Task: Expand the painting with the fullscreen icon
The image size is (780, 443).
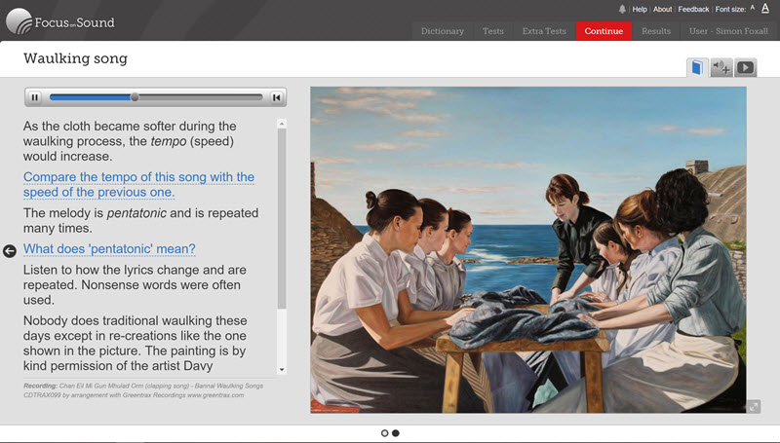Action: click(x=753, y=407)
